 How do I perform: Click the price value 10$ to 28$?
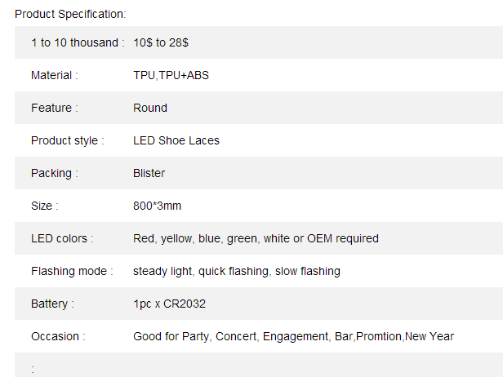tap(161, 42)
